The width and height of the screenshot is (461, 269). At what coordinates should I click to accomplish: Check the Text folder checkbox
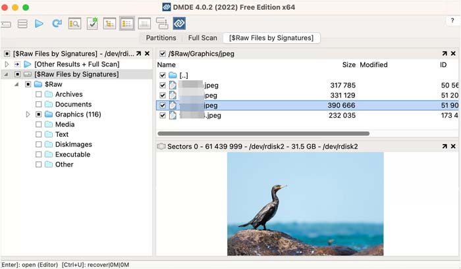[38, 134]
